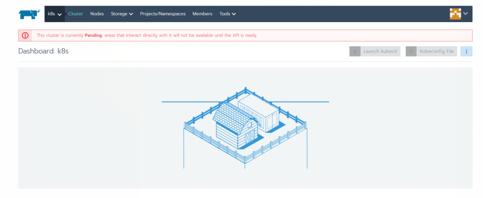Go to Projects/Namespaces
Image resolution: width=483 pixels, height=198 pixels.
pyautogui.click(x=163, y=14)
